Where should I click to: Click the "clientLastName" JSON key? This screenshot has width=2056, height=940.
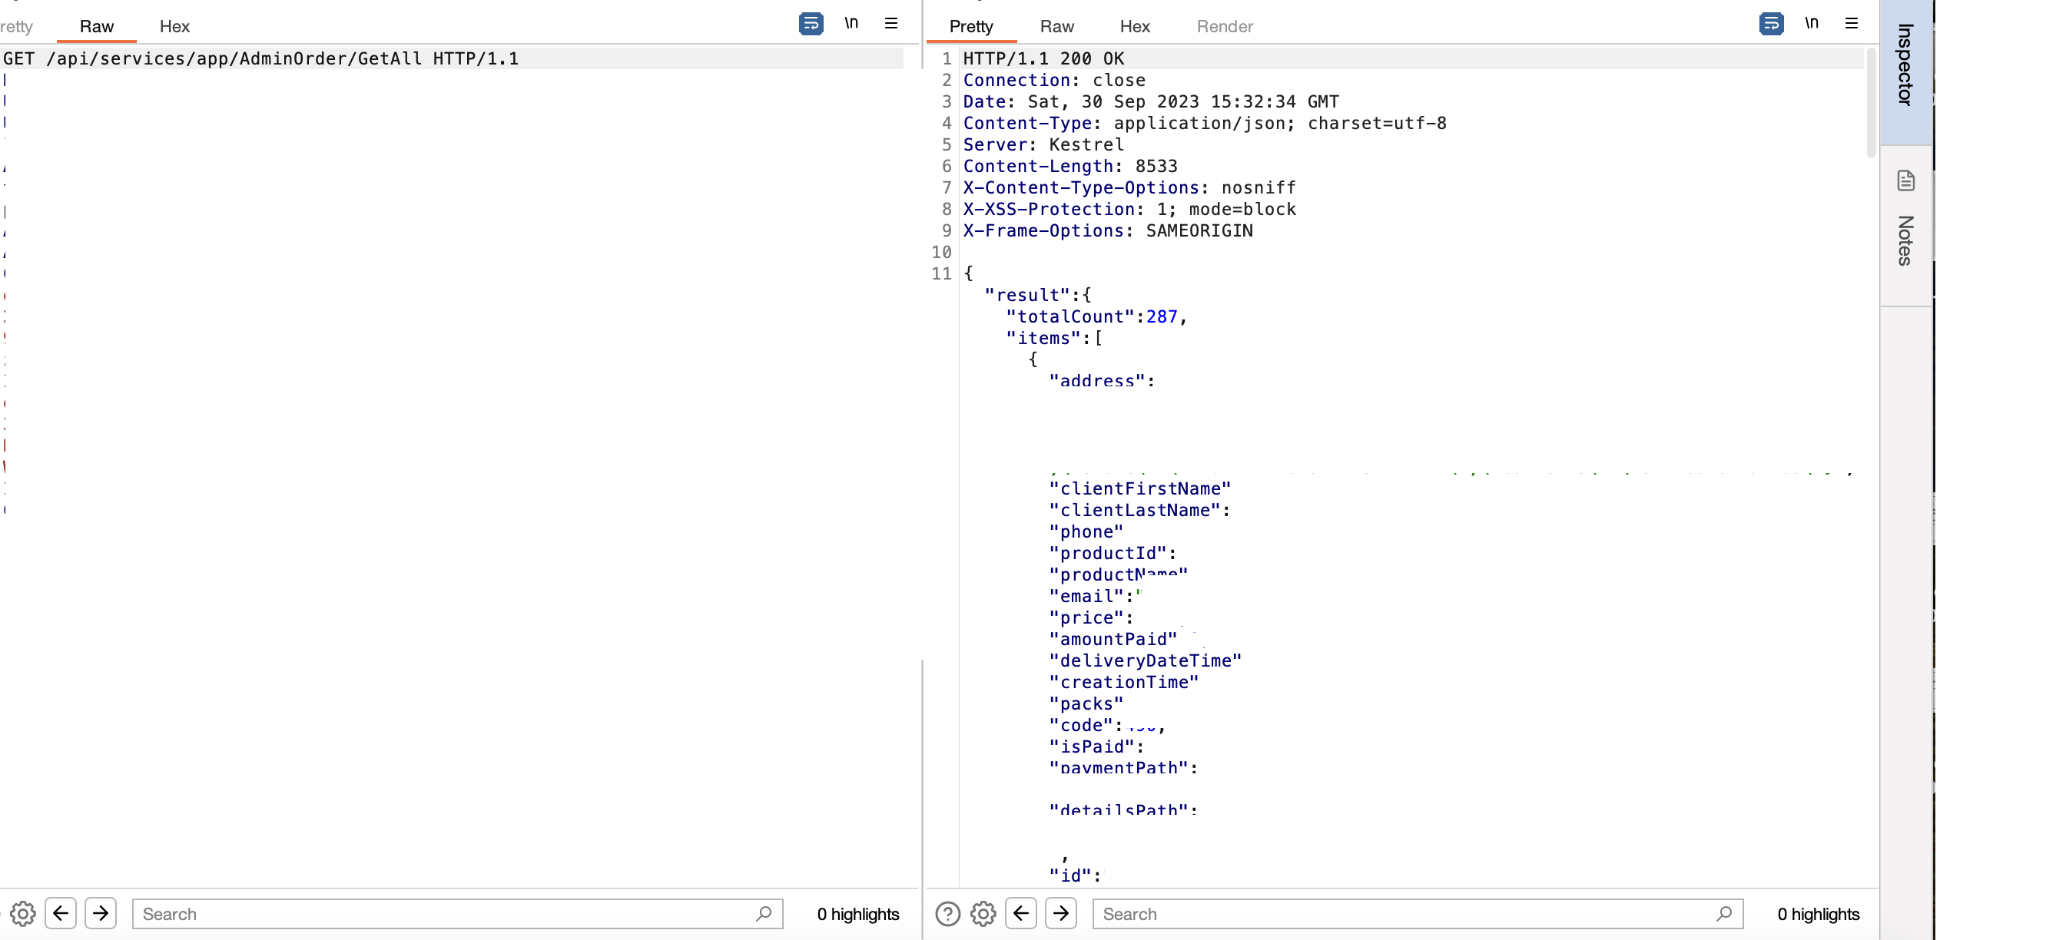tap(1134, 510)
